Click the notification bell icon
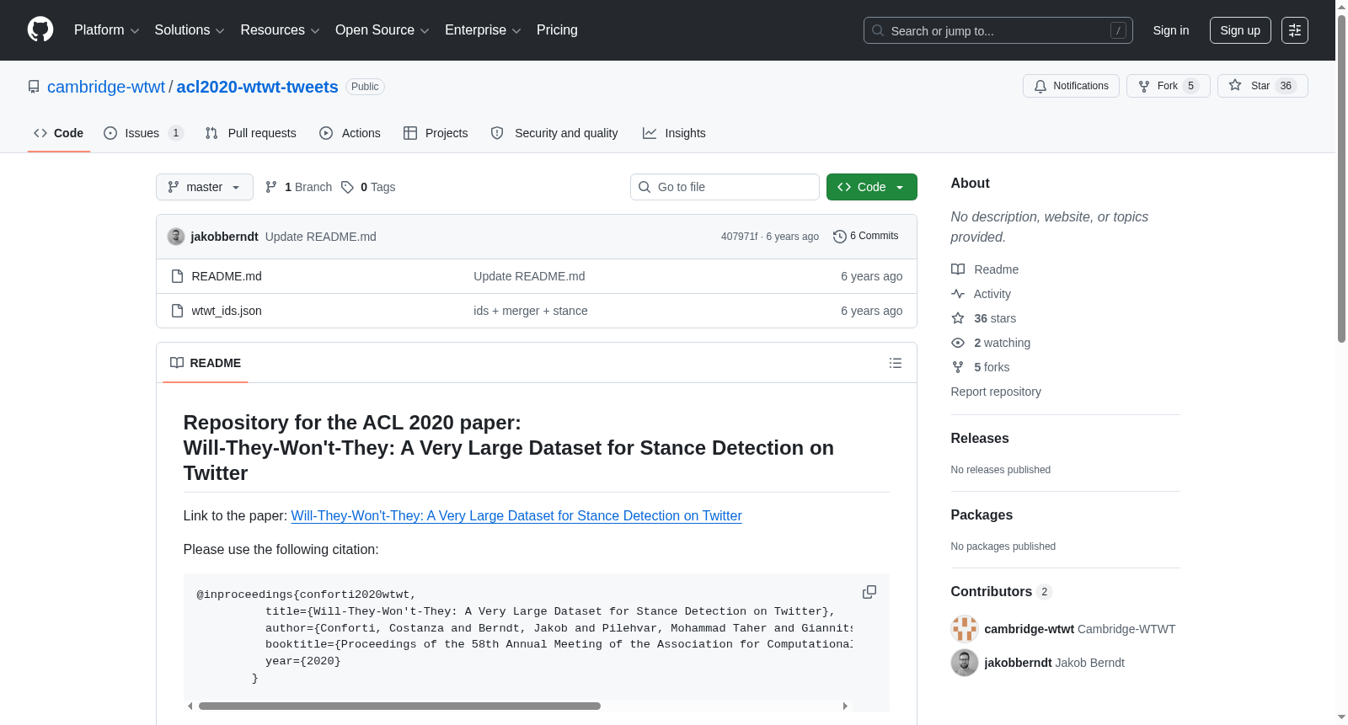The image size is (1348, 725). (1040, 86)
